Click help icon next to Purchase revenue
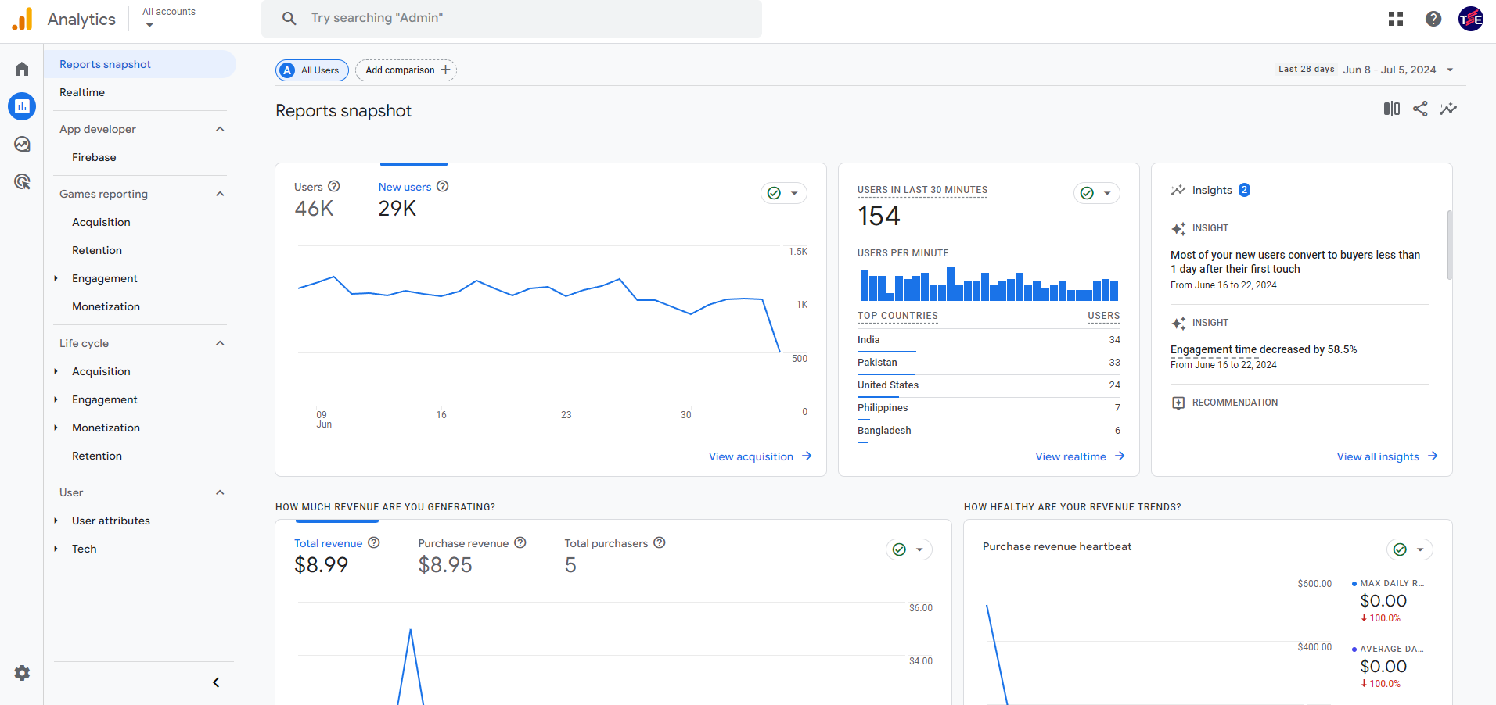The width and height of the screenshot is (1496, 705). [x=520, y=542]
